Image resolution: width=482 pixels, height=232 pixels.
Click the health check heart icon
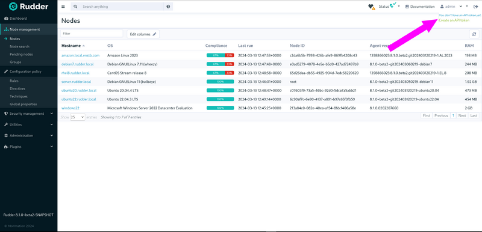click(x=371, y=7)
